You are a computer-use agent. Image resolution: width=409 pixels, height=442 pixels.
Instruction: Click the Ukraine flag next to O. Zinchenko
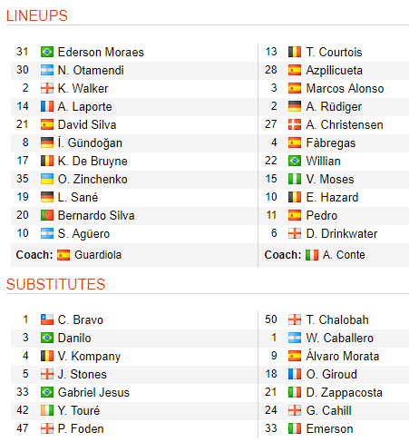coord(47,179)
